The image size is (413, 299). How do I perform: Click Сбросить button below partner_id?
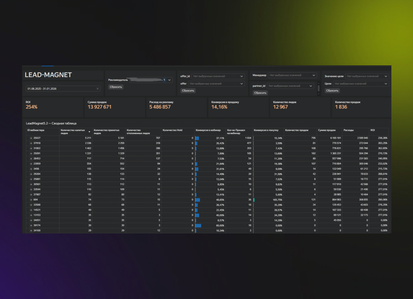pos(260,93)
